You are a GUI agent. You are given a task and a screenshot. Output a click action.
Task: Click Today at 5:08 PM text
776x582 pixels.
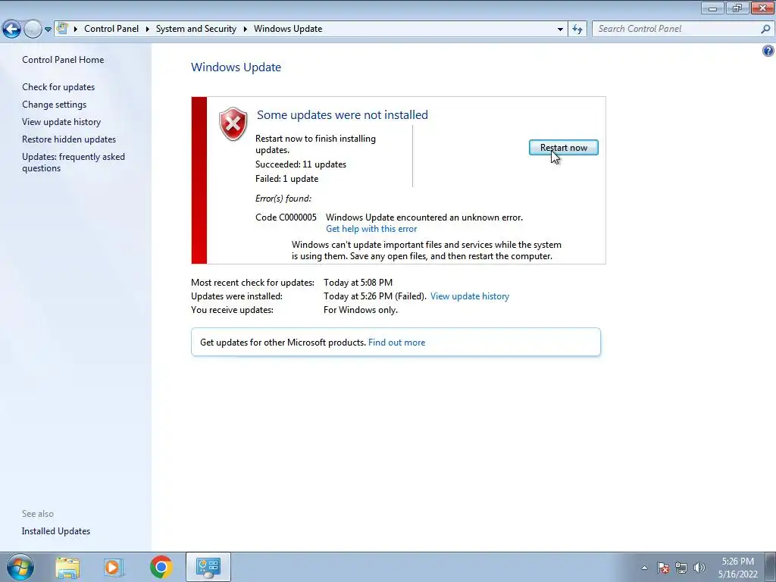point(358,283)
